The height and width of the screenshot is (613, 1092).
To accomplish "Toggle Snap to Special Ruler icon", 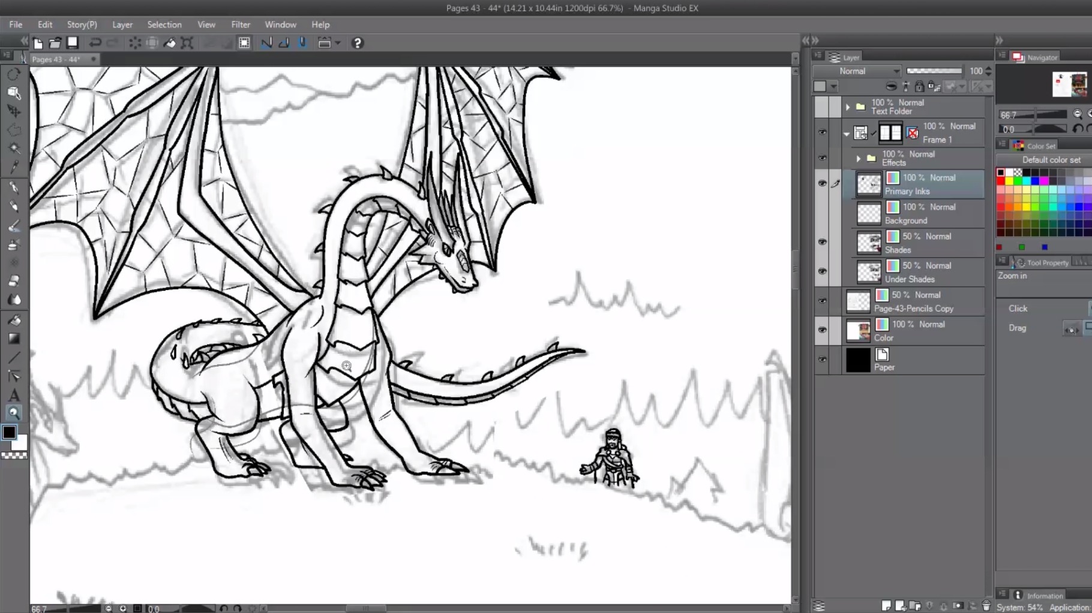I will pyautogui.click(x=284, y=43).
